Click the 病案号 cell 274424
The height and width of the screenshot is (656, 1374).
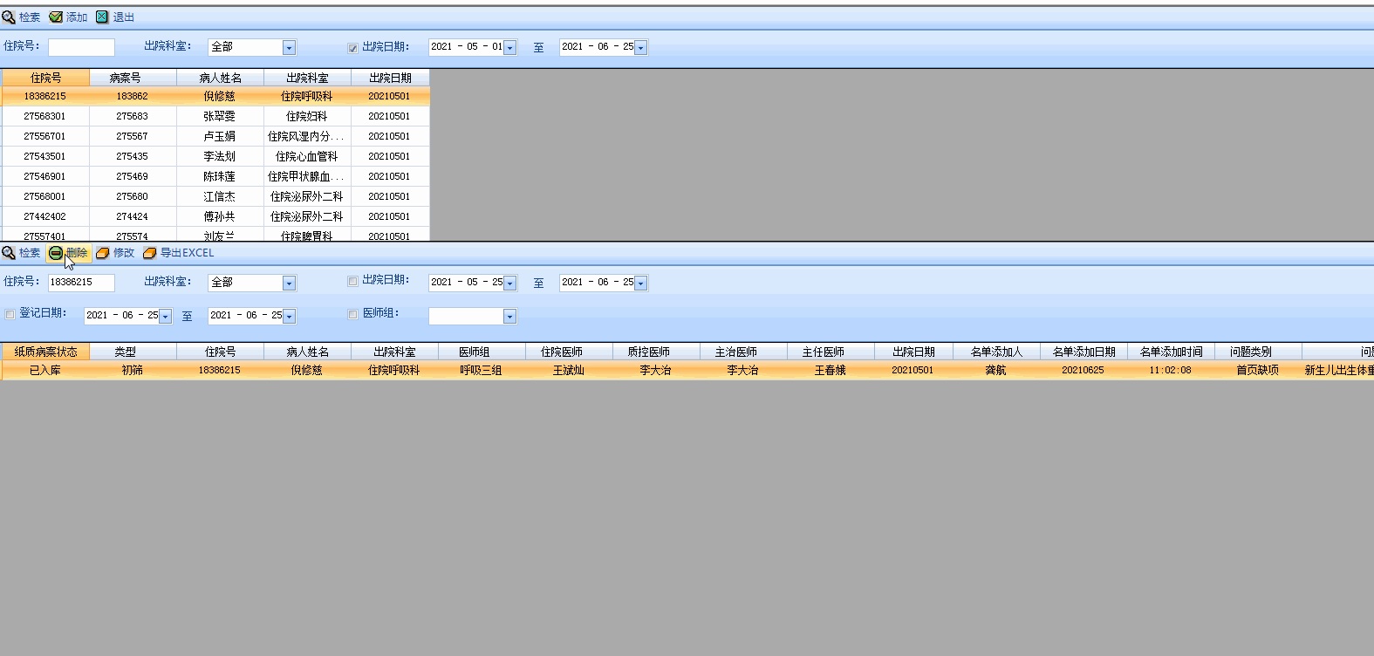pyautogui.click(x=133, y=216)
